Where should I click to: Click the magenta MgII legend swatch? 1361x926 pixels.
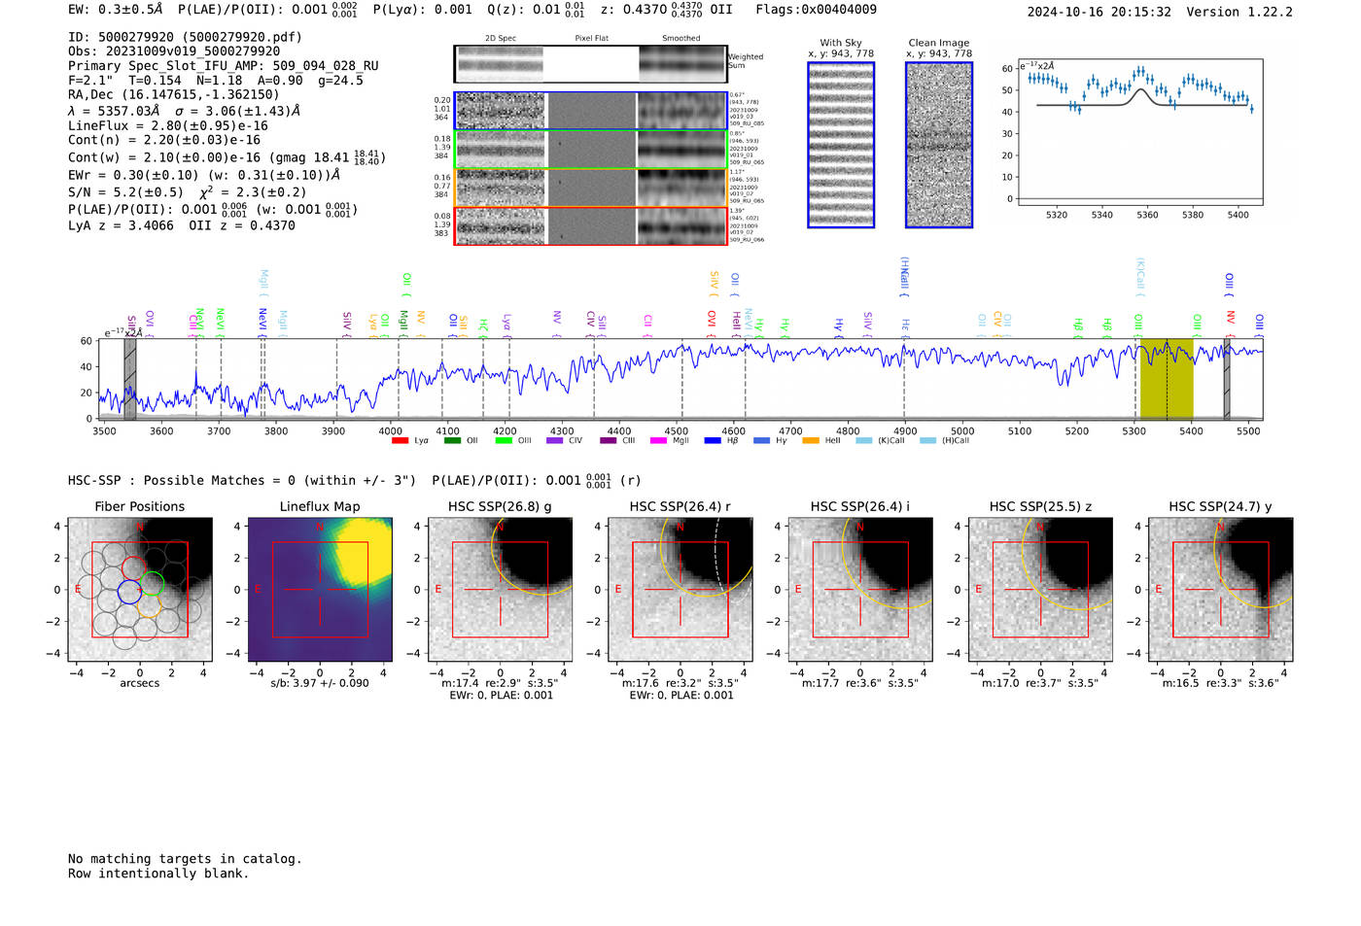click(658, 441)
